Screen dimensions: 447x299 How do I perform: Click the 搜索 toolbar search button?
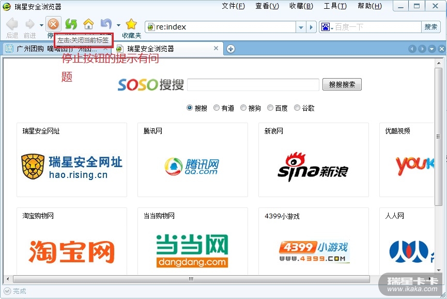click(x=431, y=27)
